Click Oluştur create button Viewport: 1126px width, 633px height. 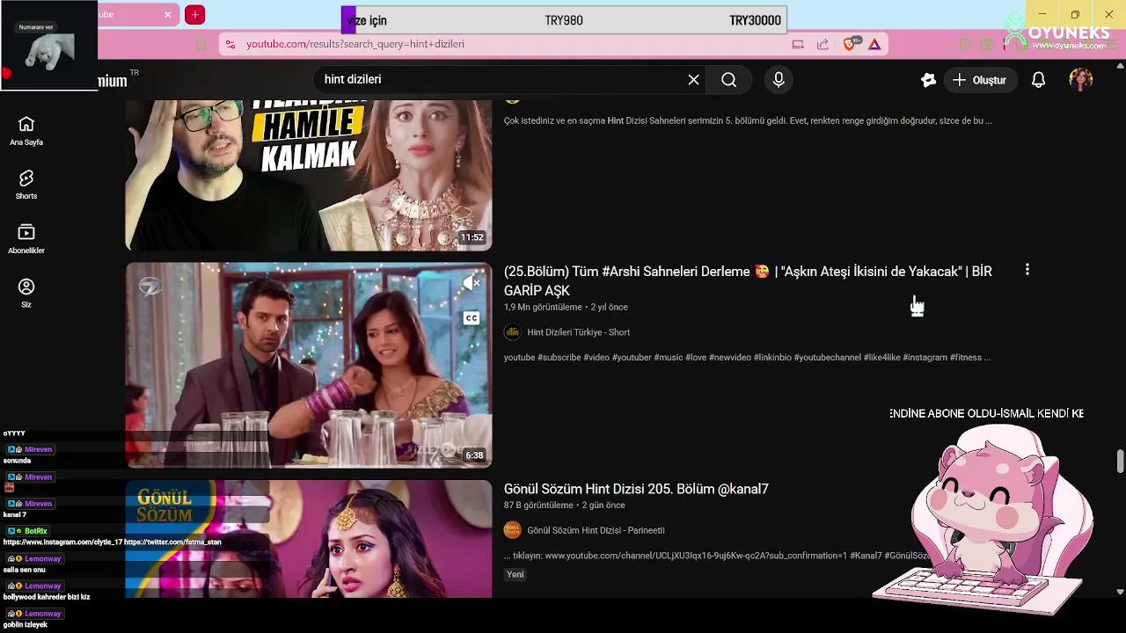[x=980, y=80]
